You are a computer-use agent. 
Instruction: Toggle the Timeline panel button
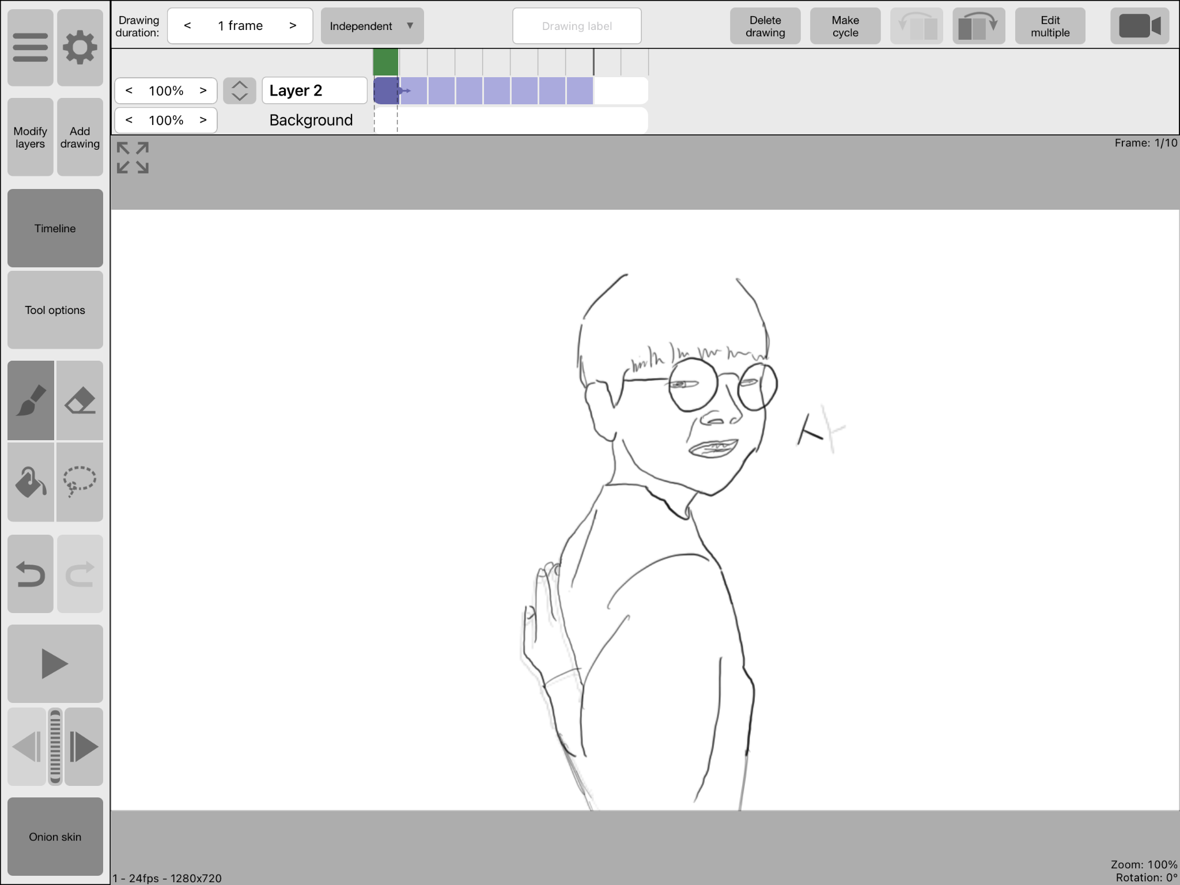click(x=55, y=228)
